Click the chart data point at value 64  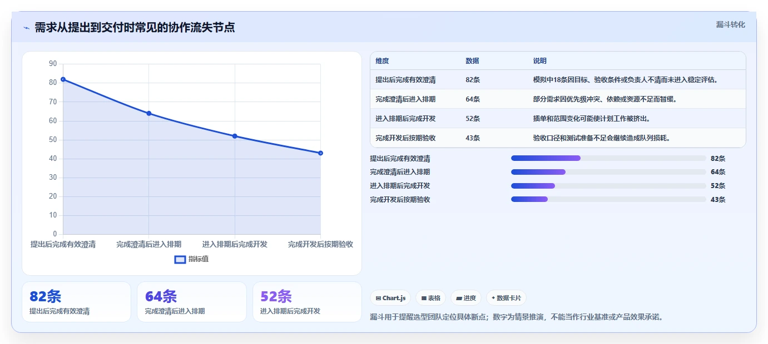(x=149, y=113)
